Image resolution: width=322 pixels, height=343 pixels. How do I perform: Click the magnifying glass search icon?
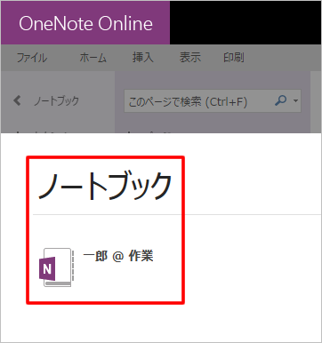point(280,100)
